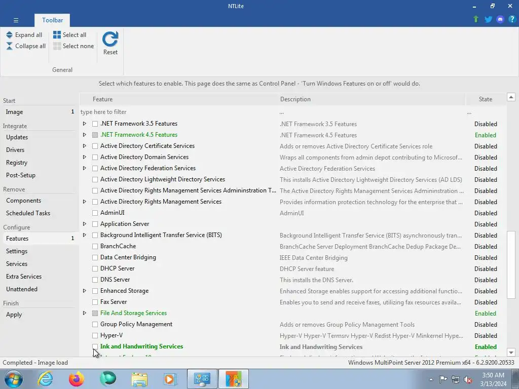Click the green update arrow icon
Screen dimensions: 519x389
pos(476,19)
